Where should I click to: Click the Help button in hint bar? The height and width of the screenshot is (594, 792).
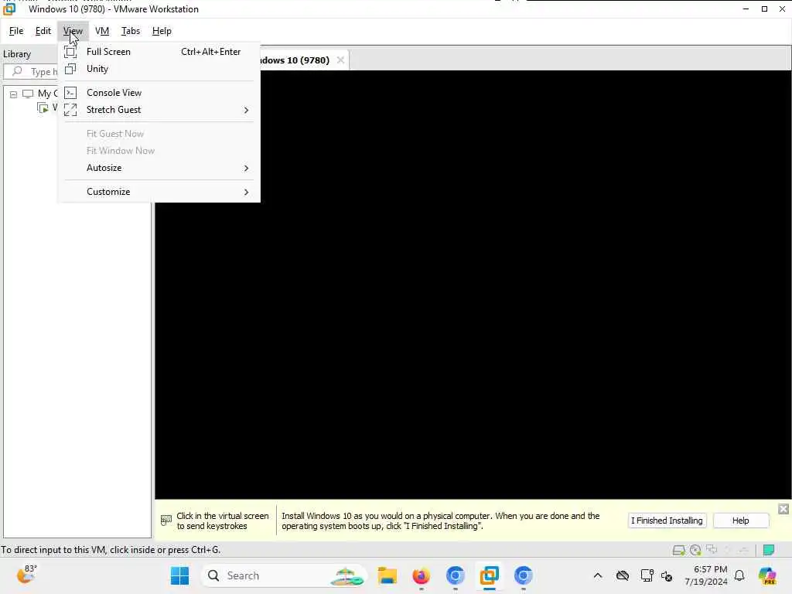point(740,521)
